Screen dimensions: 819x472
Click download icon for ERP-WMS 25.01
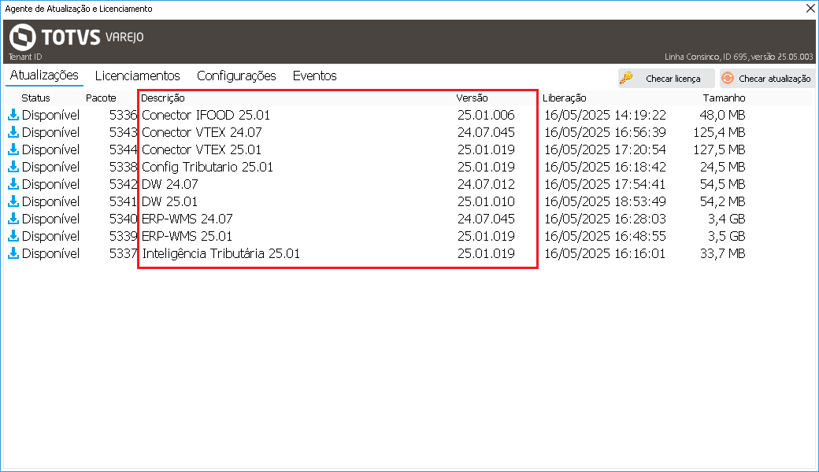tap(13, 236)
